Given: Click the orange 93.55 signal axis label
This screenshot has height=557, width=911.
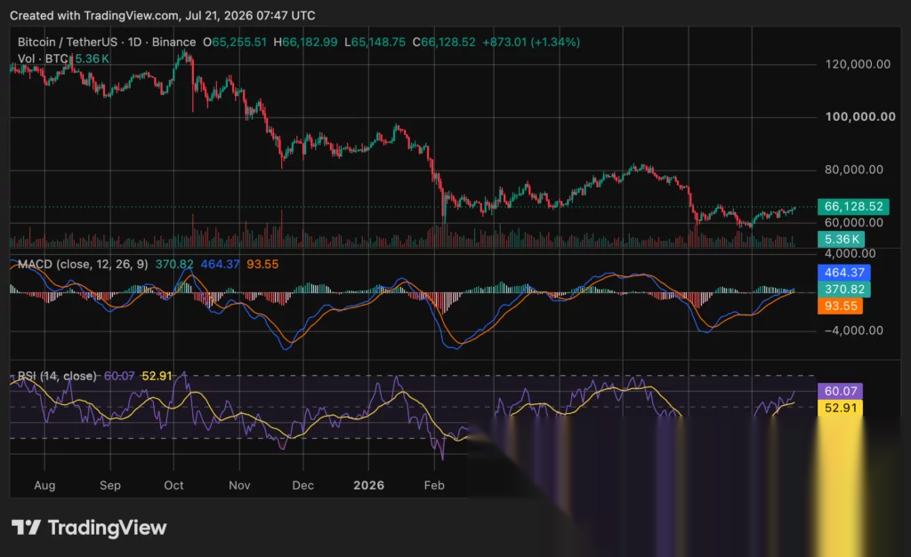Looking at the screenshot, I should click(840, 306).
